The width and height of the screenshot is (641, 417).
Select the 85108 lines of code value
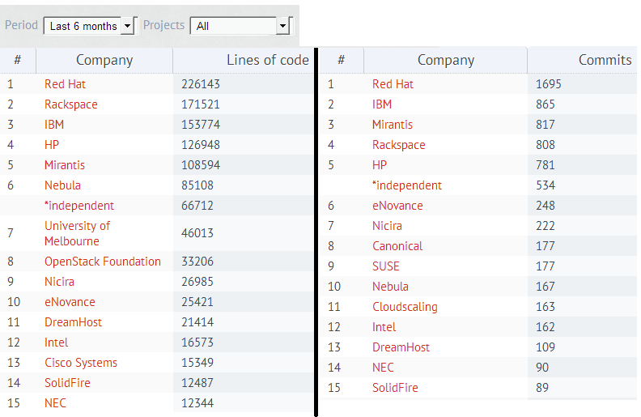(x=197, y=185)
